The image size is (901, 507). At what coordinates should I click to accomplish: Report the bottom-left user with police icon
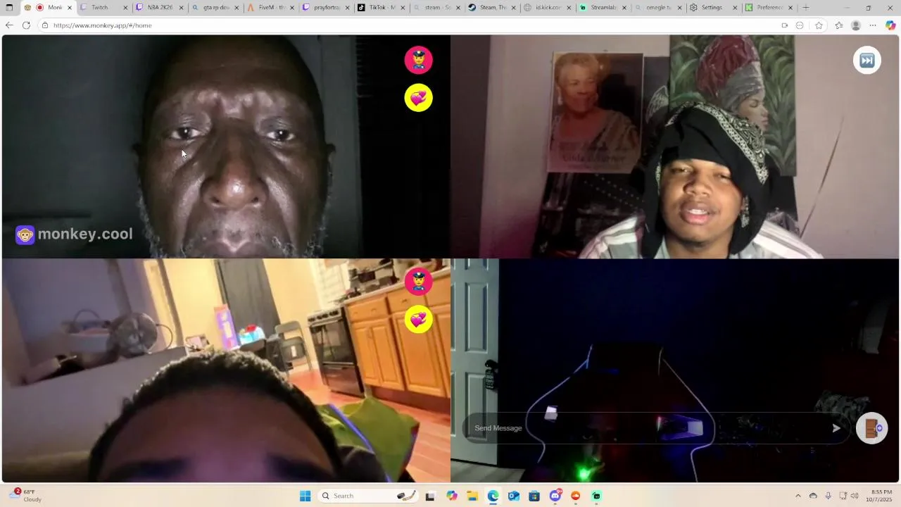[x=418, y=282]
